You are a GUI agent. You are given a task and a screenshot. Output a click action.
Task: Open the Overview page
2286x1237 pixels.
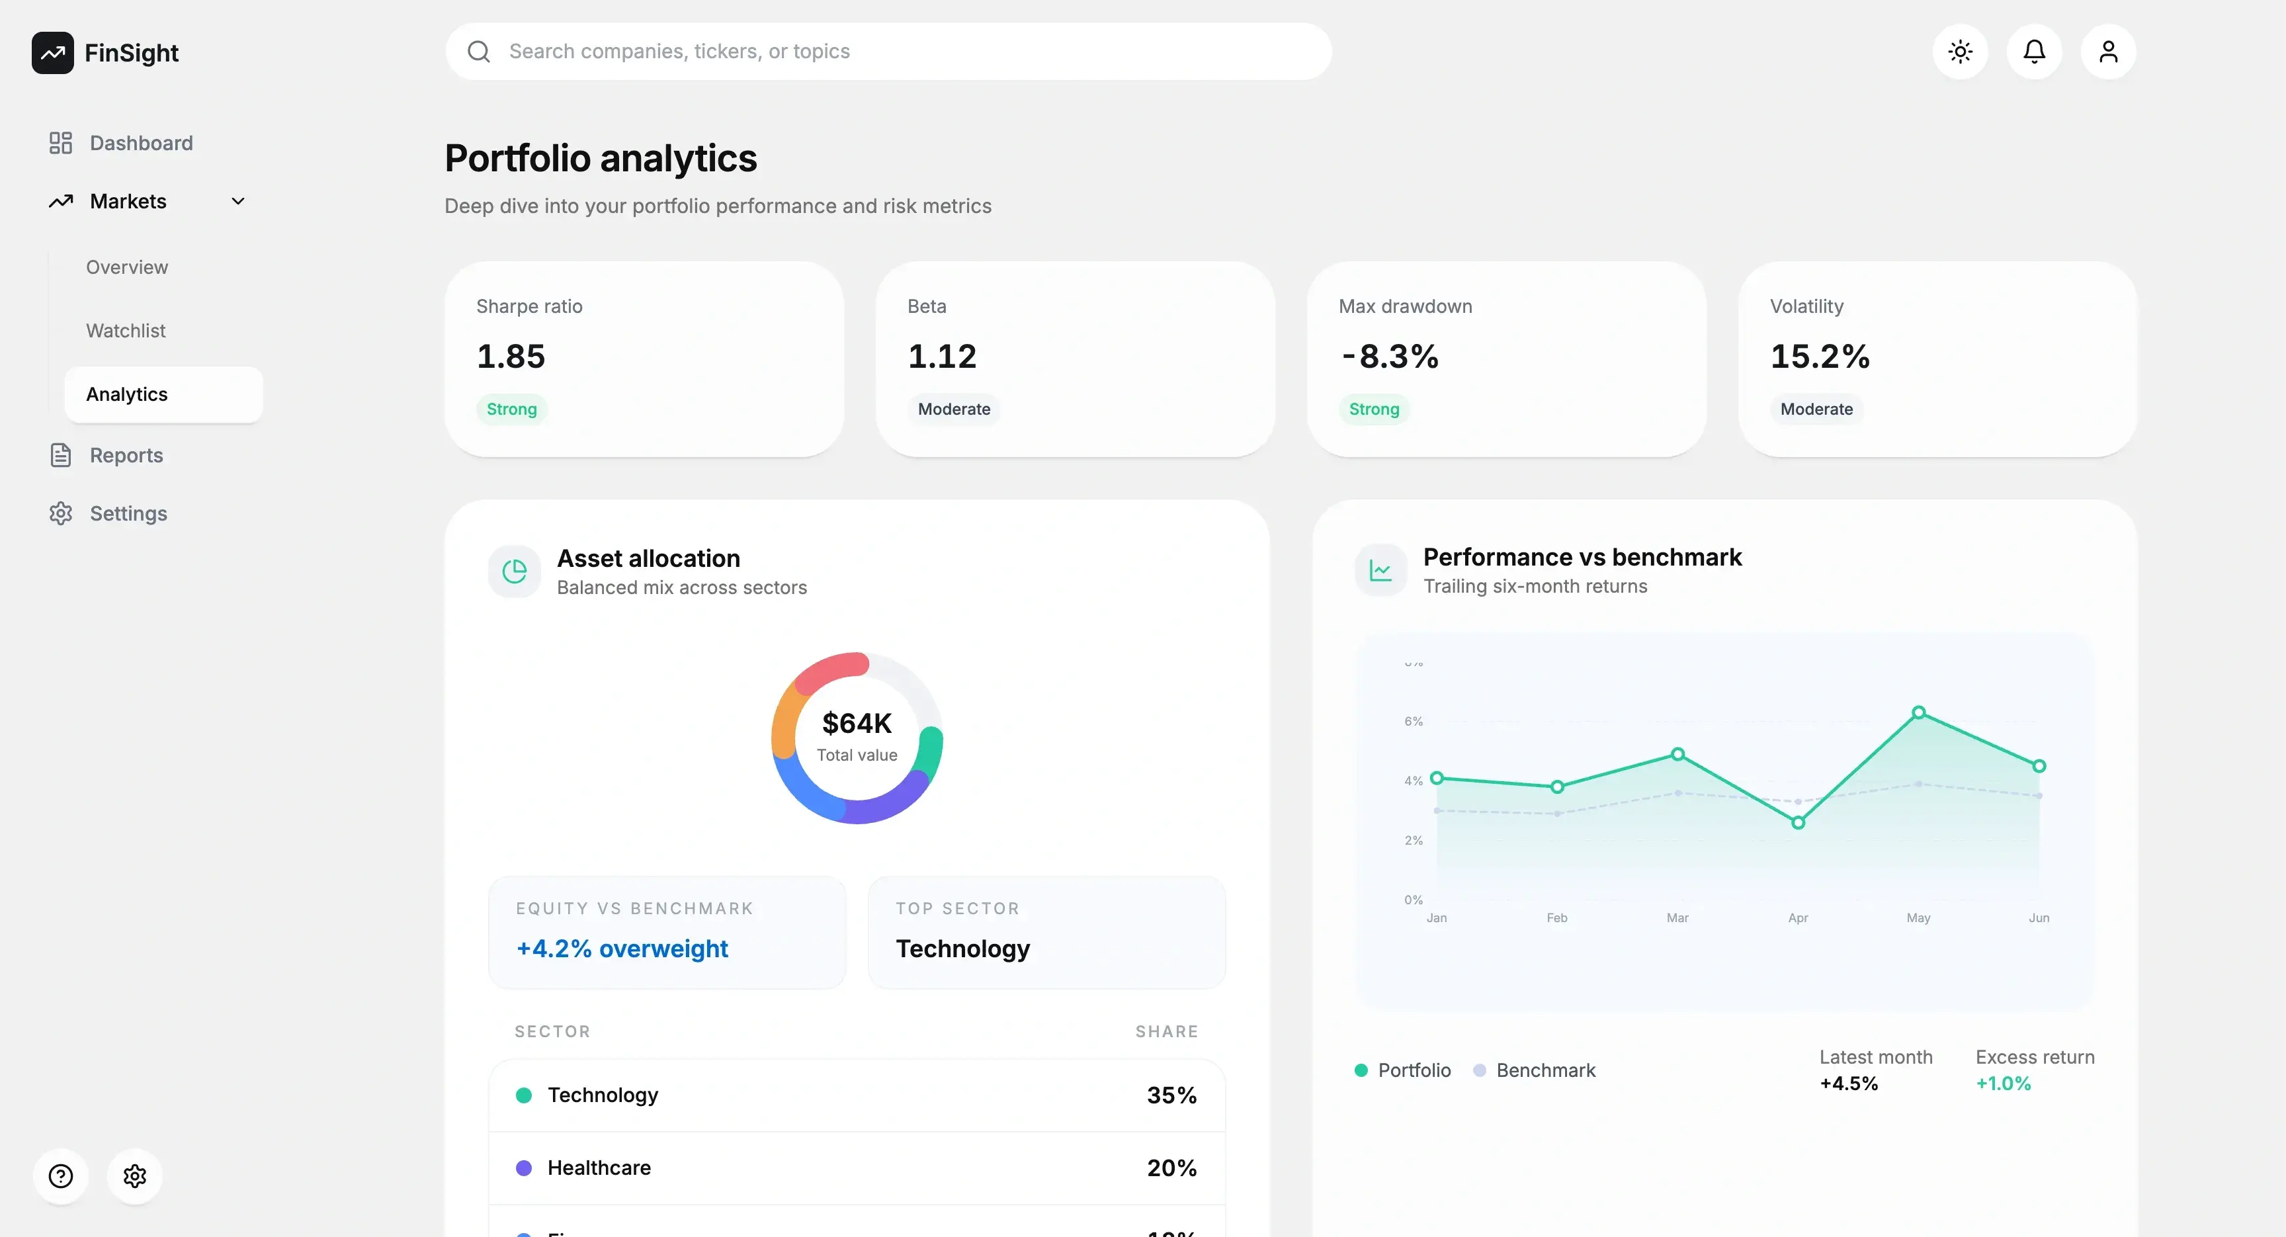(127, 266)
